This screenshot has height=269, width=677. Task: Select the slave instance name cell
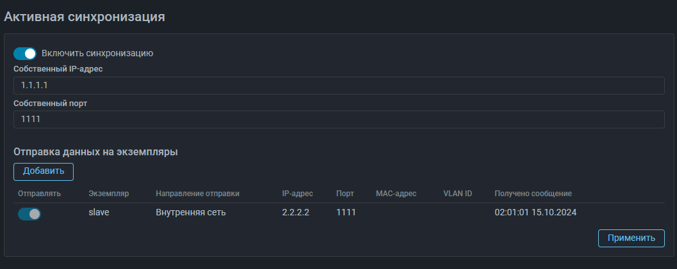(99, 213)
